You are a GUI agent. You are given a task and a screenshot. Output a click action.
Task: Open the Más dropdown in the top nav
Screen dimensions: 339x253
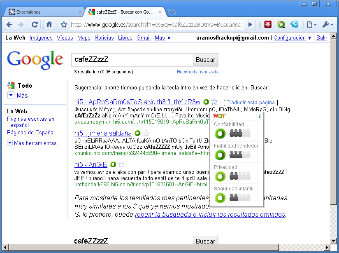tap(163, 37)
